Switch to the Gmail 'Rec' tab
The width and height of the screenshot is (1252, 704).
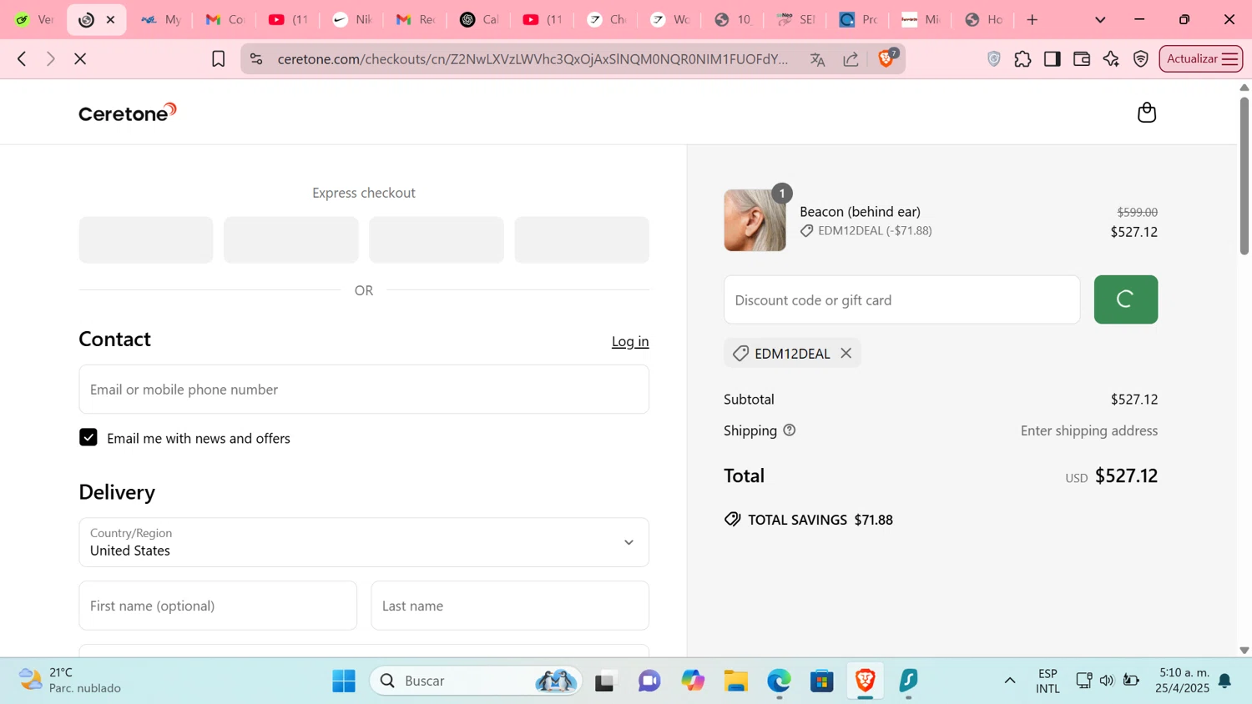pyautogui.click(x=415, y=19)
